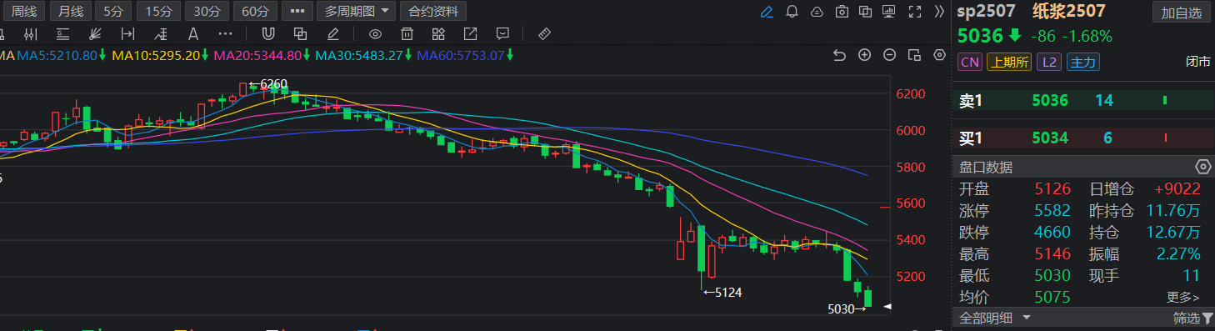Toggle drawing visibility with the eye icon

coord(375,34)
